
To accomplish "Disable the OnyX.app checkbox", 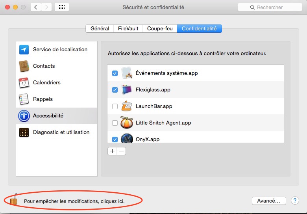I will pos(115,139).
